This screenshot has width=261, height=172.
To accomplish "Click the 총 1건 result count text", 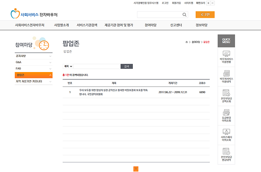I will click(x=66, y=75).
